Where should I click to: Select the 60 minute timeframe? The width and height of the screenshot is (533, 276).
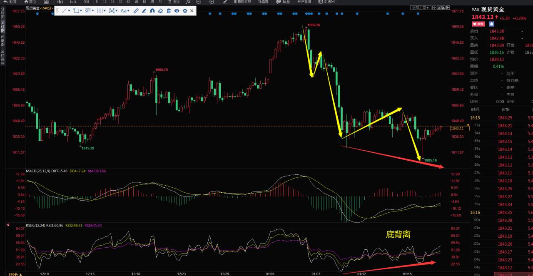coord(128,2)
